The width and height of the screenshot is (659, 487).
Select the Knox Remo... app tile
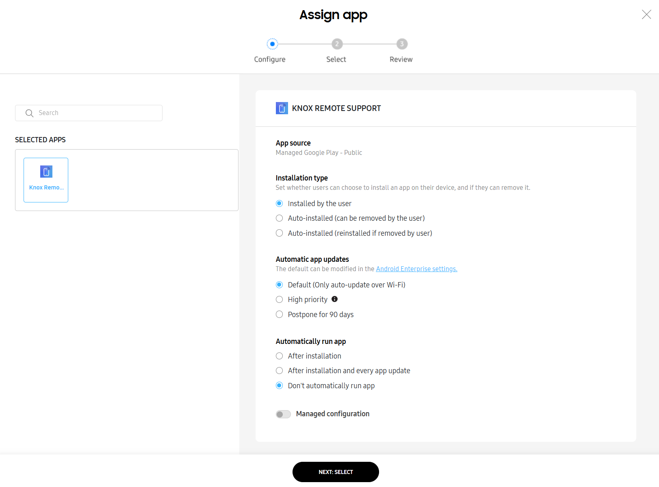(x=46, y=180)
